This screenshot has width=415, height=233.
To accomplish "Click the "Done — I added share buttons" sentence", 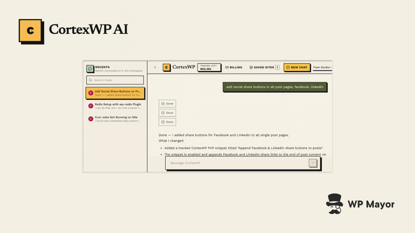I will 224,135.
